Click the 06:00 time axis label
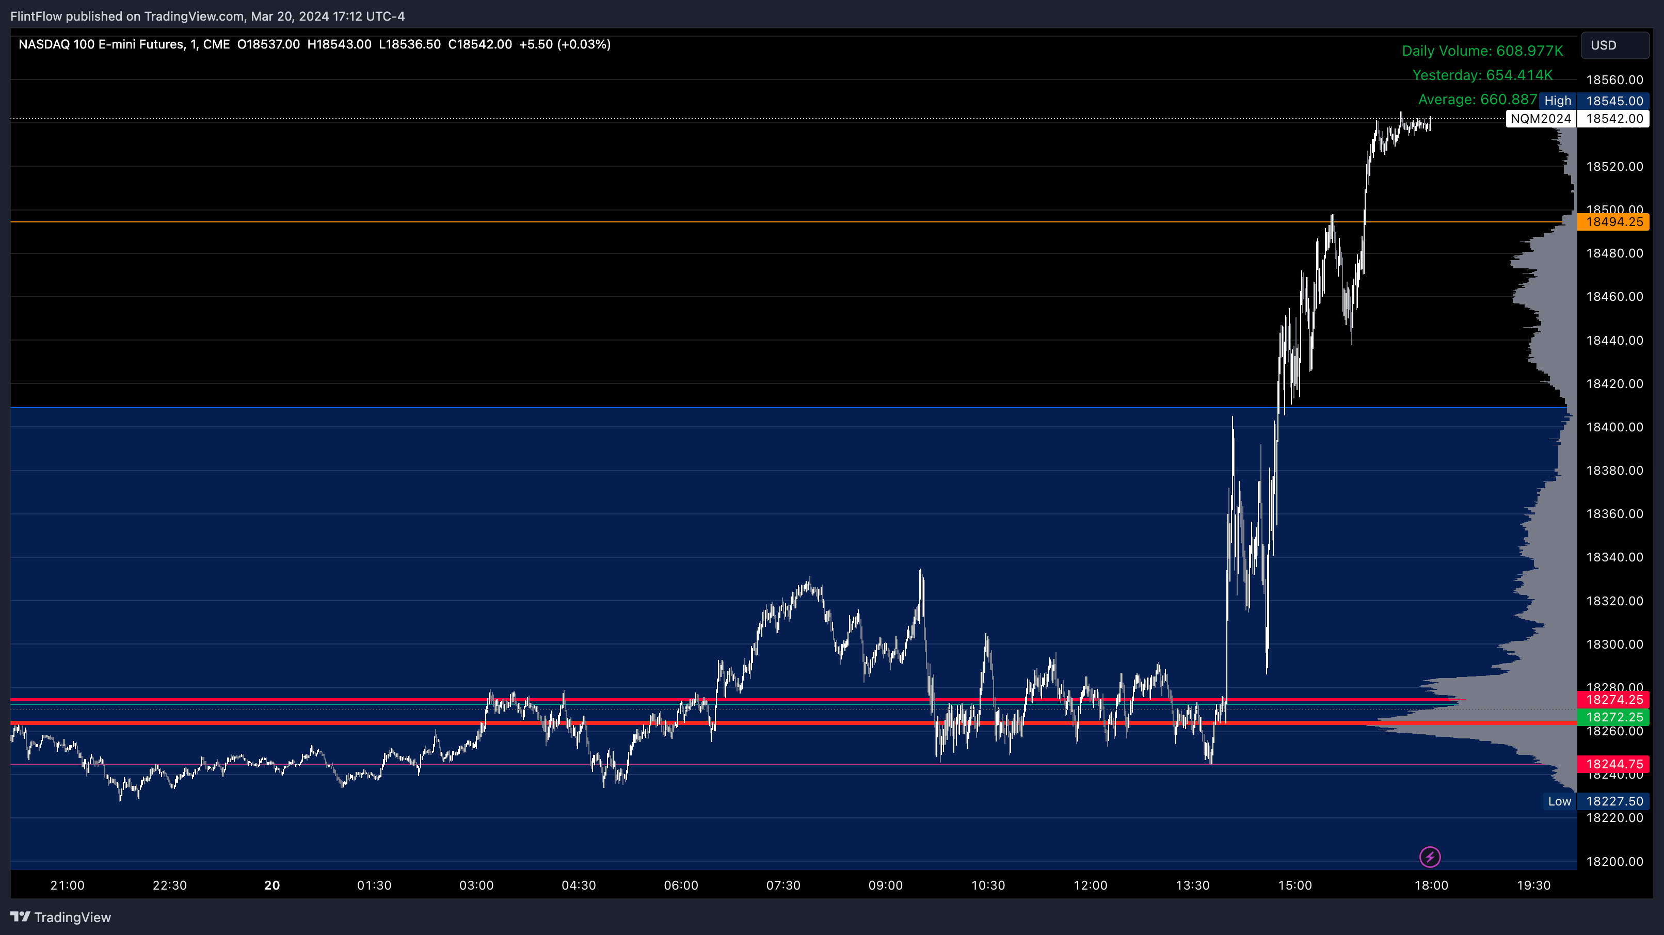 coord(681,885)
